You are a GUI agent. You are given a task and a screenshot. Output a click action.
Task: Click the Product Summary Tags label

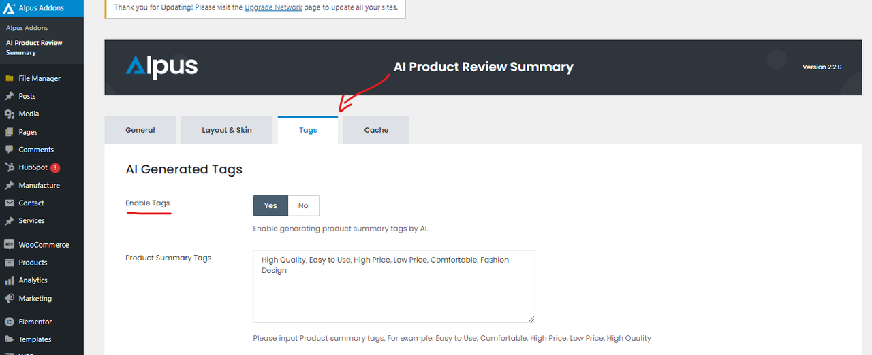(168, 258)
